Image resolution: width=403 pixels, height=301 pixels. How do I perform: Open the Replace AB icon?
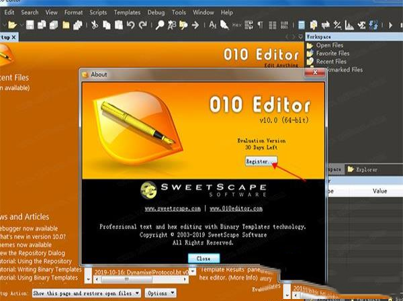click(172, 25)
